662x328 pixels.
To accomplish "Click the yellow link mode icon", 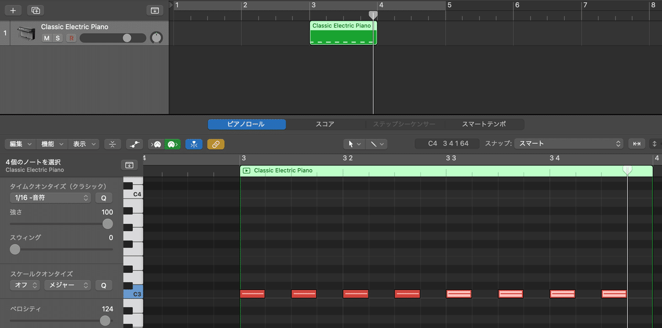I will pos(216,144).
